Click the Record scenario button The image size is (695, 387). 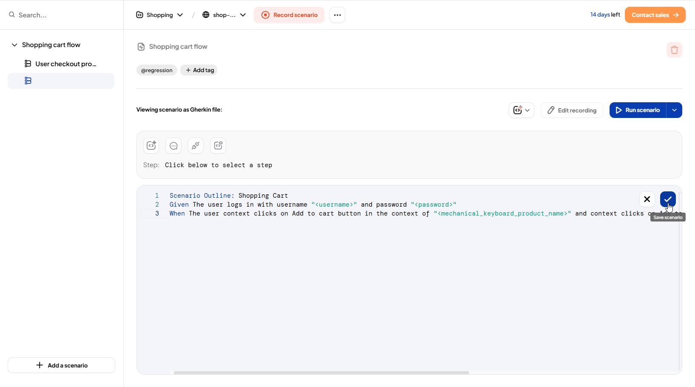pos(289,15)
